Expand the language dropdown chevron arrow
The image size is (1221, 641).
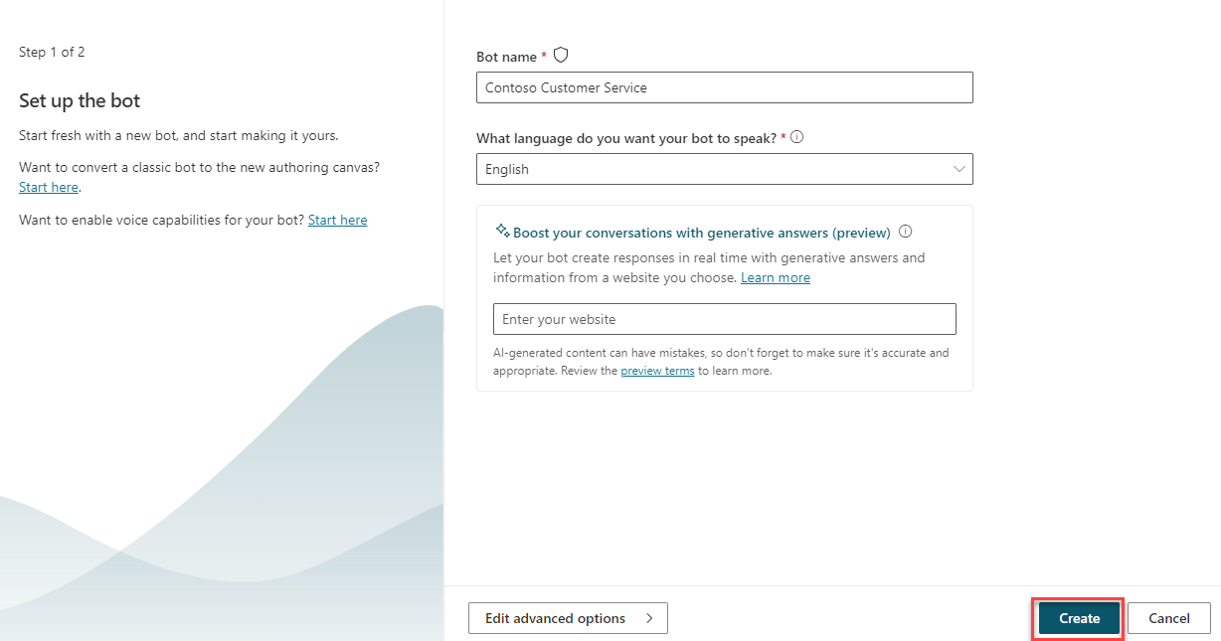click(x=959, y=169)
